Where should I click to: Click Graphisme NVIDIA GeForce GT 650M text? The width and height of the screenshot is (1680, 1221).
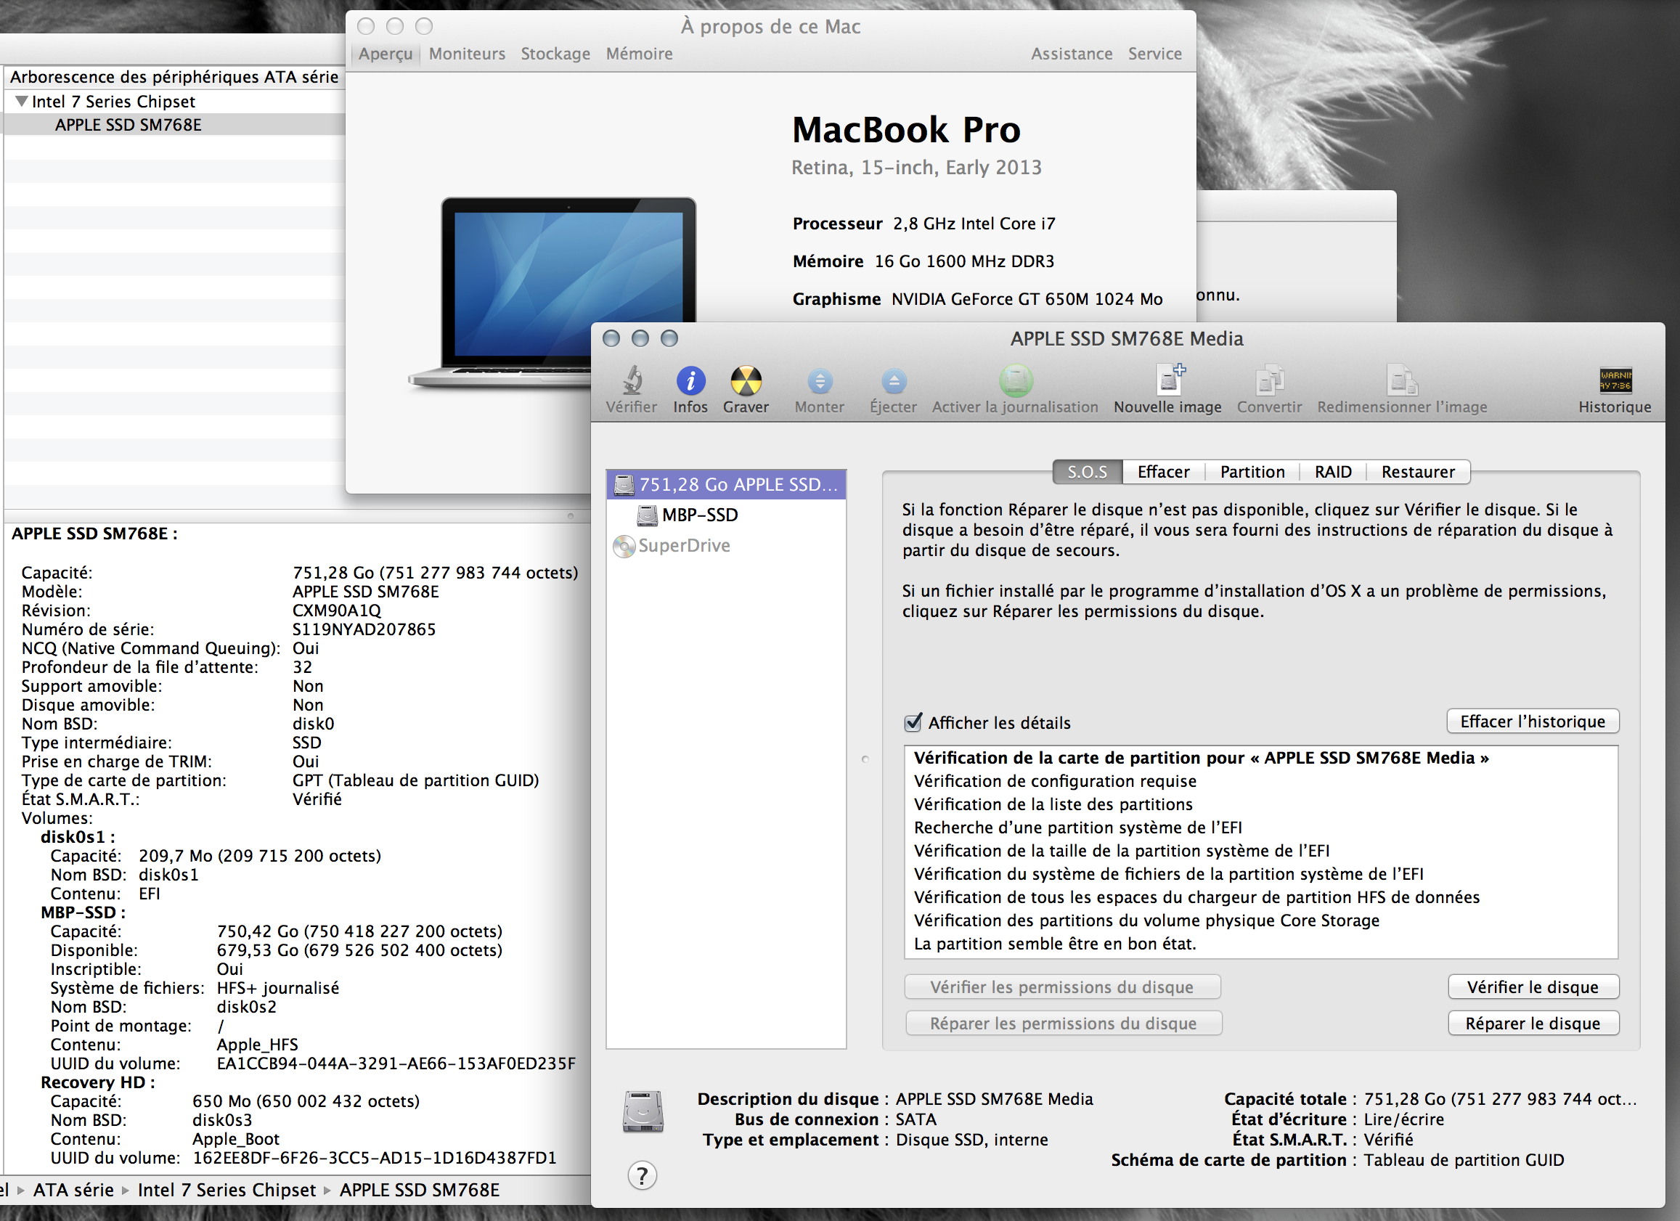click(x=977, y=299)
